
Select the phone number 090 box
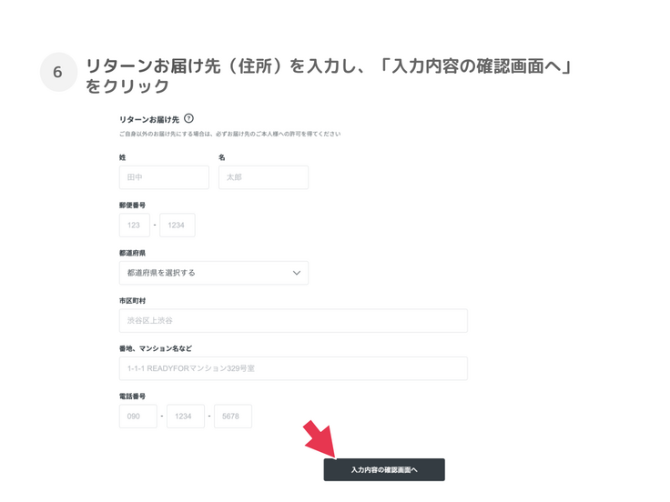click(137, 417)
